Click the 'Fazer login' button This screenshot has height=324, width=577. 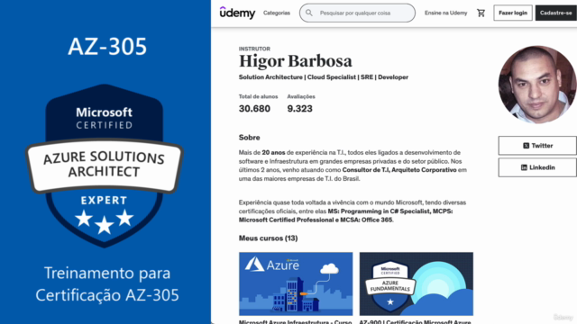click(513, 13)
